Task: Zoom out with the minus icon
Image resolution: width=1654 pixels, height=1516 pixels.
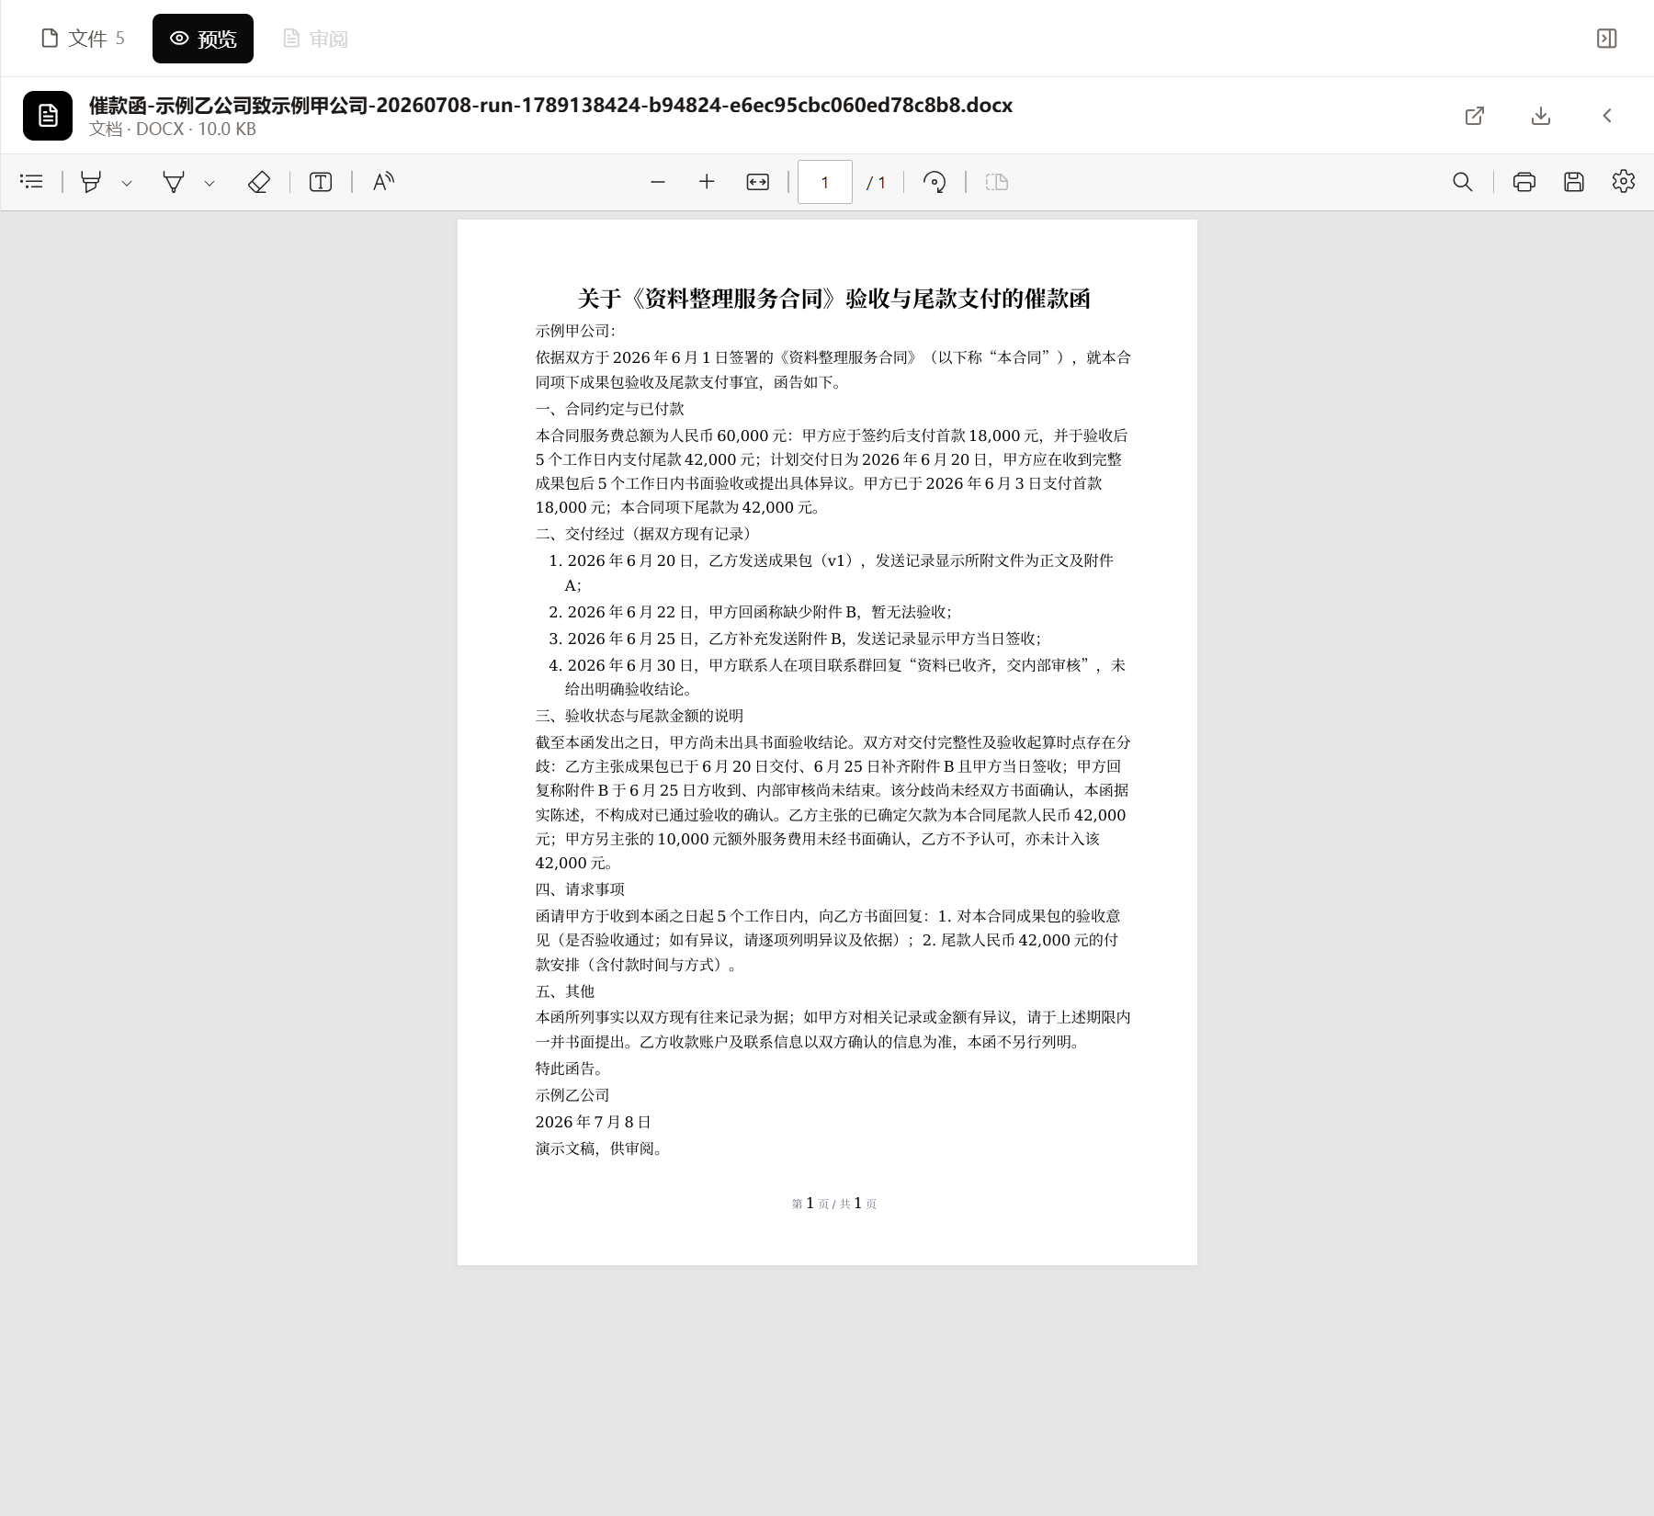Action: click(x=657, y=182)
